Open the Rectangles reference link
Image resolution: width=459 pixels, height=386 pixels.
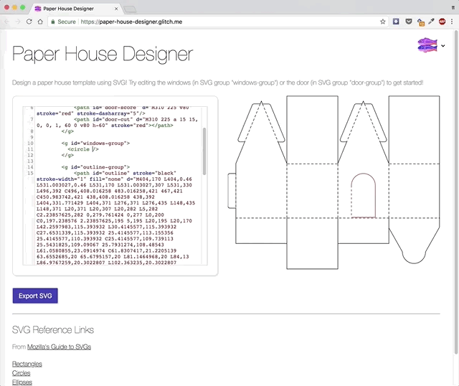point(27,364)
